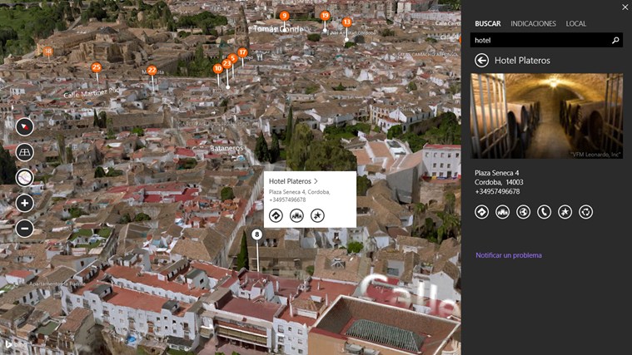Select map pin number 8
632x355 pixels.
tap(256, 234)
